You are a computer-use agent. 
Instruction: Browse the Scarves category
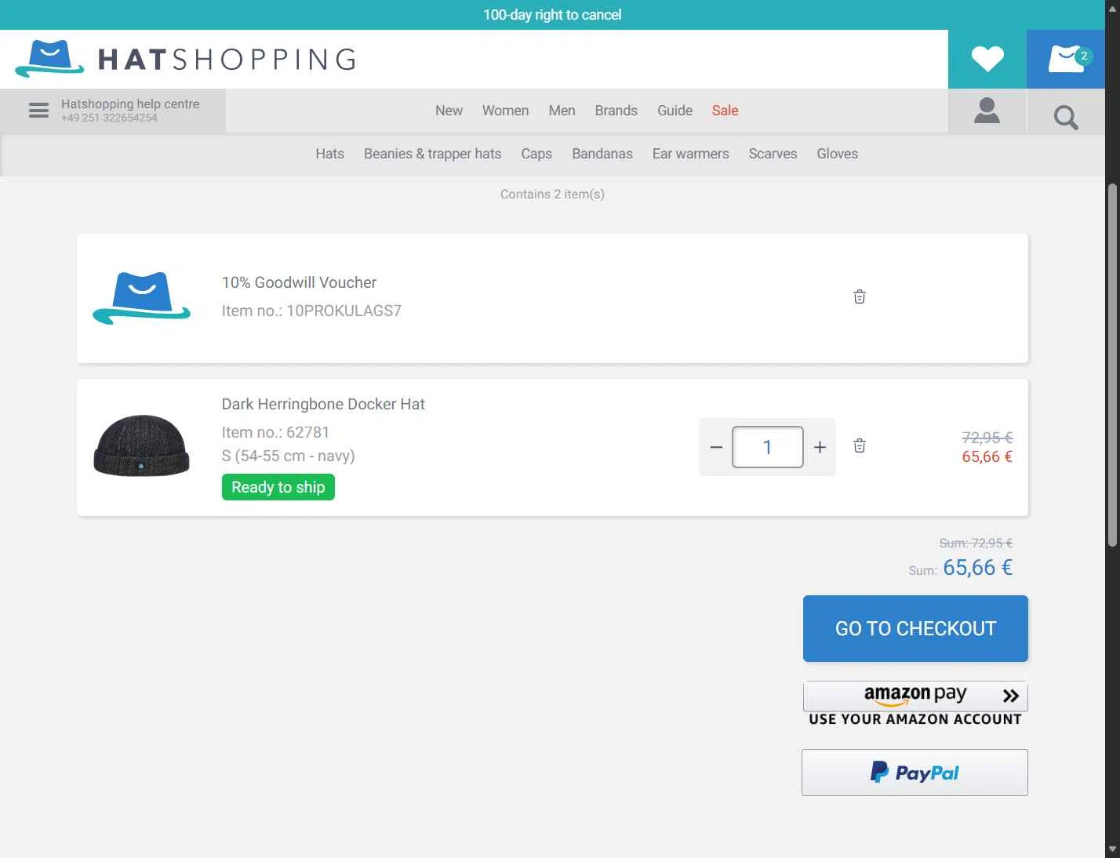(x=773, y=154)
